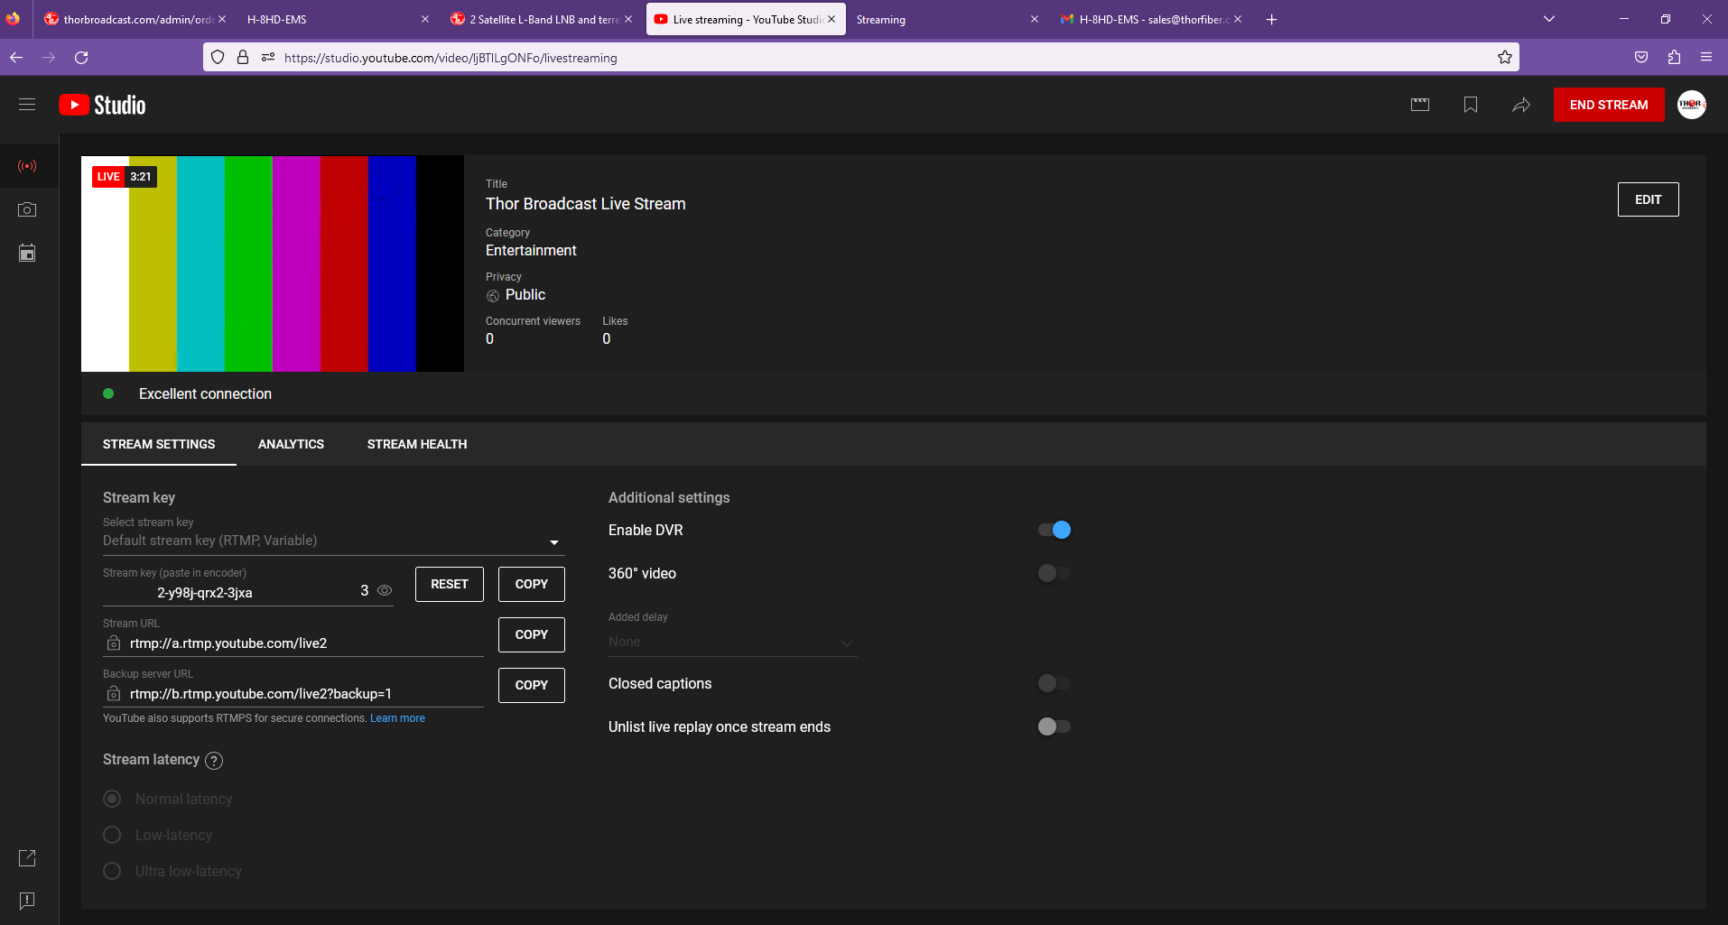Click the live color bars preview thumbnail
The width and height of the screenshot is (1728, 925).
(x=273, y=264)
